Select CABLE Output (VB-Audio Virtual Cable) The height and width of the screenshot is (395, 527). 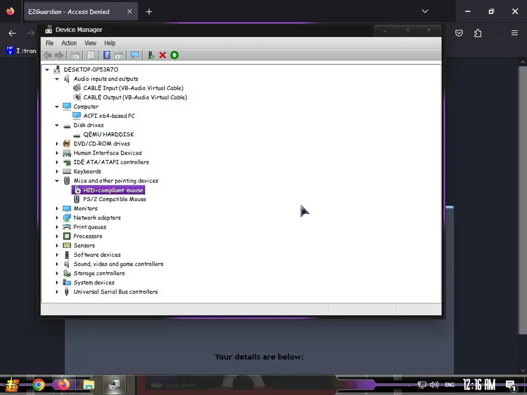(135, 97)
